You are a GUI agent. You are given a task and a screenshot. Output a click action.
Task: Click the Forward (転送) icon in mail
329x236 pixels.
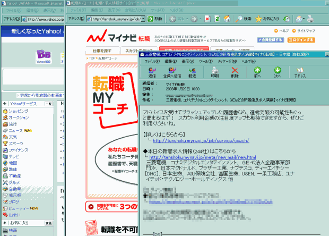pos(192,72)
